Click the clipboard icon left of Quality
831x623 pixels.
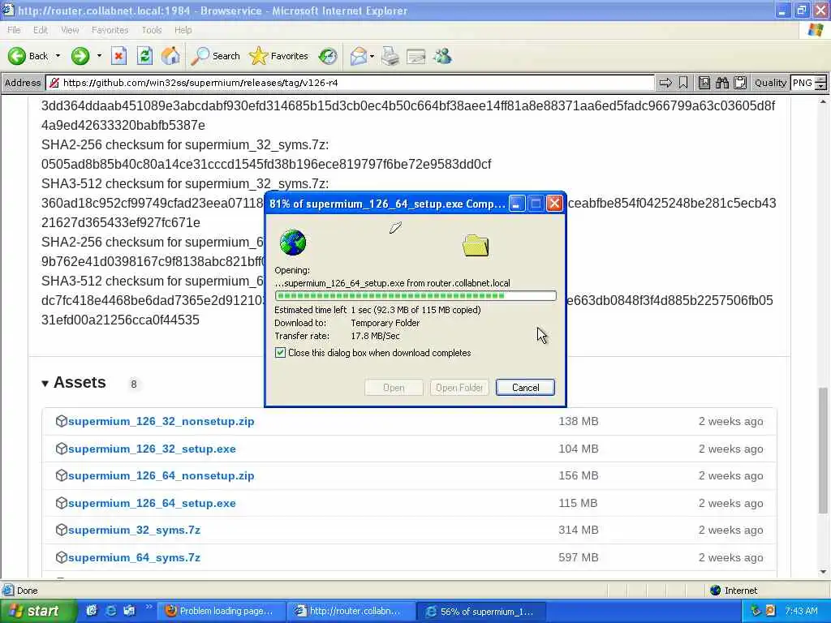(740, 83)
